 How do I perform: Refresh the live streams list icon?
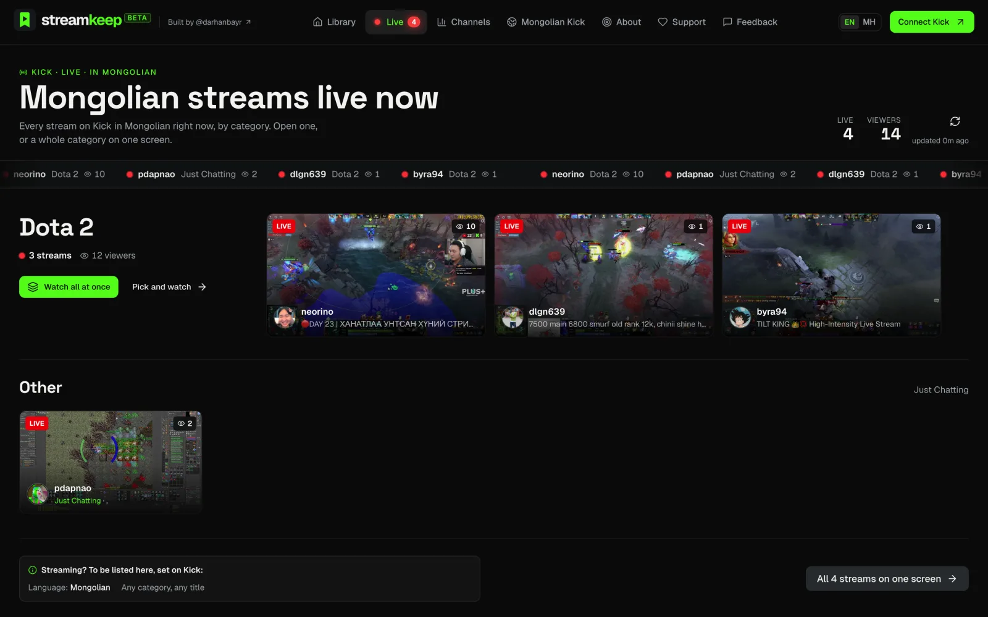[x=955, y=121]
